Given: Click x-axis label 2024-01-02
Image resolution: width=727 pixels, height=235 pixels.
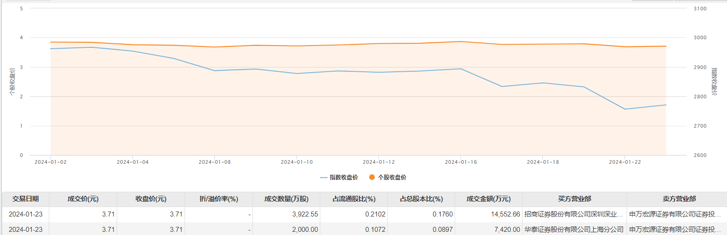Looking at the screenshot, I should 51,162.
